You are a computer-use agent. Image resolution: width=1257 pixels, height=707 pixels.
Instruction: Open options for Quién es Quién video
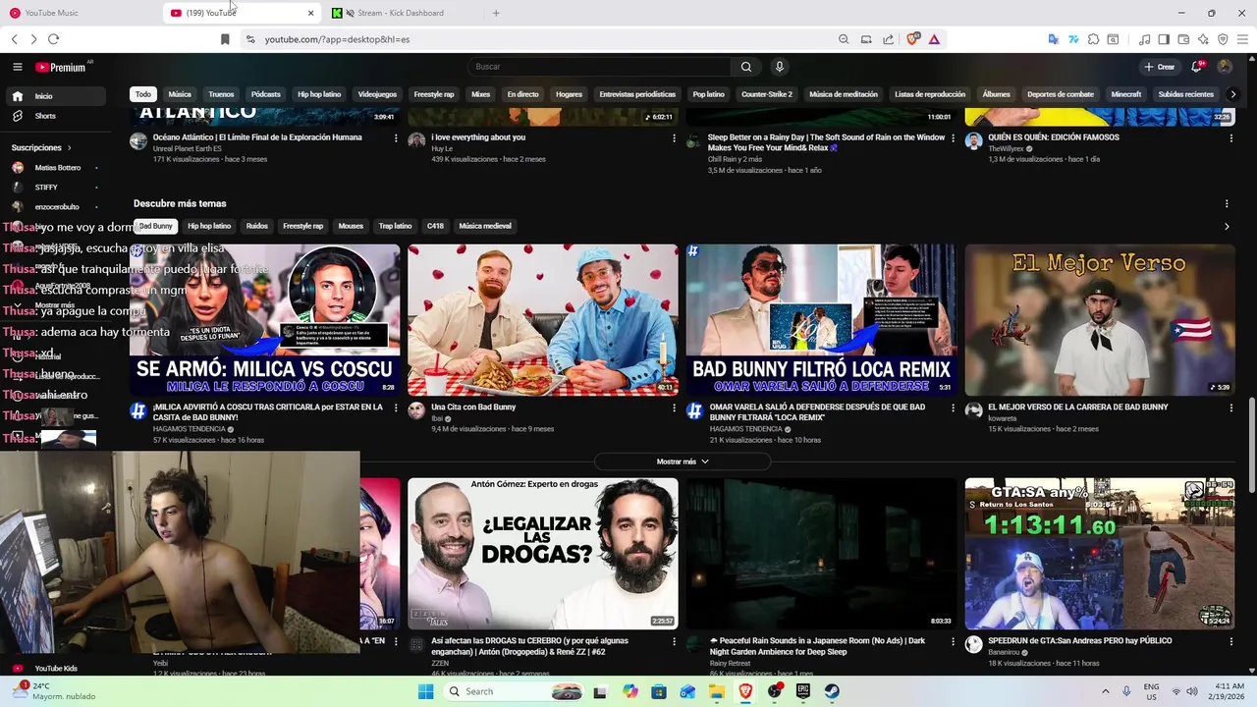(x=1230, y=138)
